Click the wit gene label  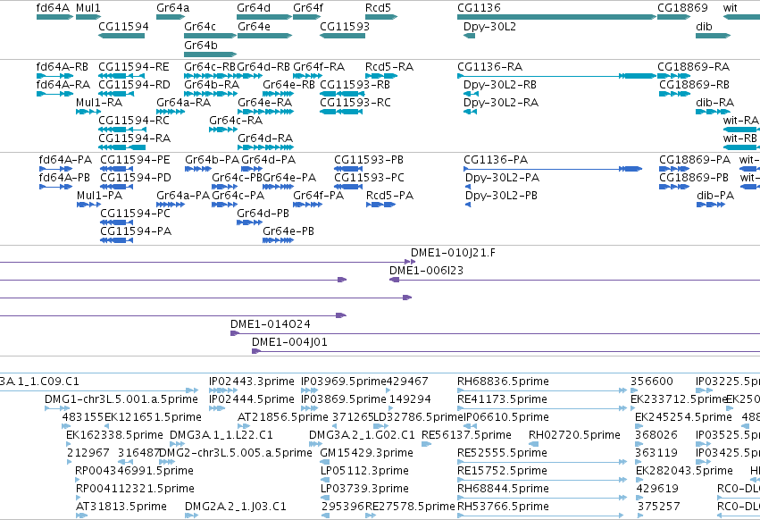coord(730,8)
